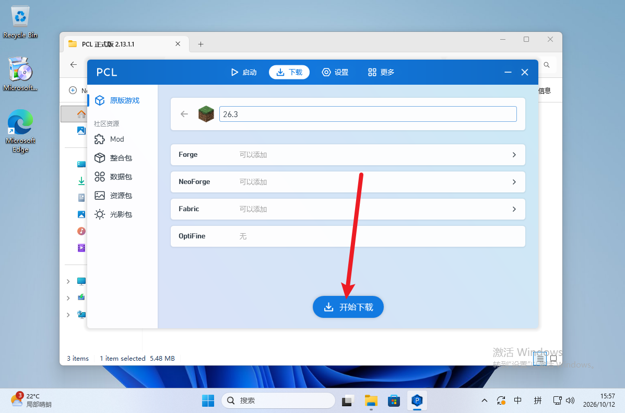This screenshot has width=625, height=413.
Task: Open Microsoft Store from the taskbar
Action: (x=394, y=400)
